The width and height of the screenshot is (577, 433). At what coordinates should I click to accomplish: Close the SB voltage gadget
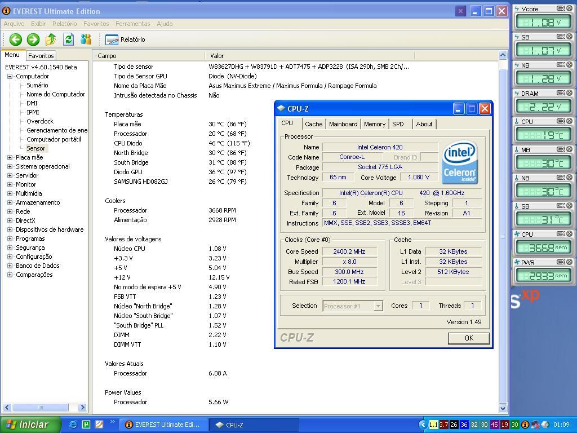point(569,37)
